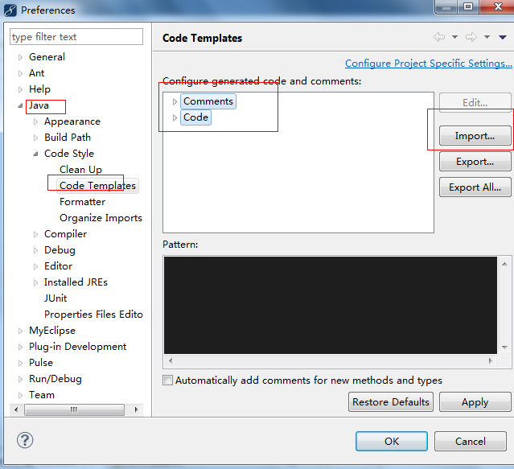Image resolution: width=514 pixels, height=469 pixels.
Task: Select Properties Files Editor item
Action: click(x=93, y=315)
